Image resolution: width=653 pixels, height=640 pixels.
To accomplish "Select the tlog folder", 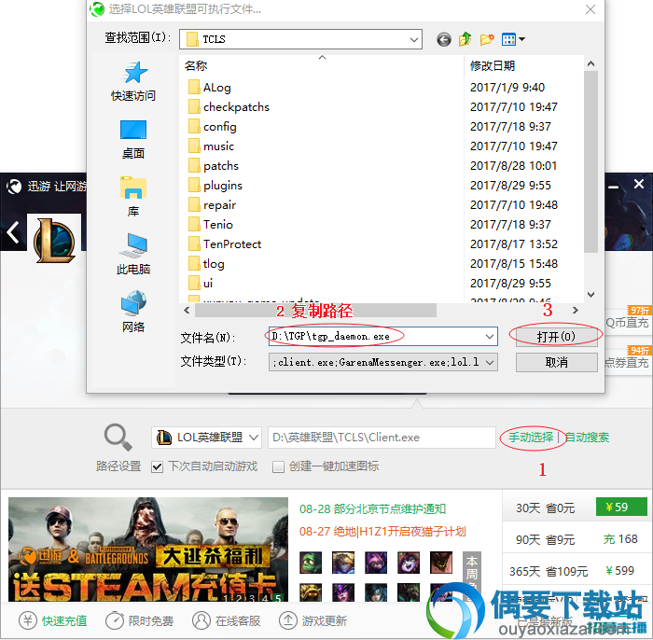I will (206, 264).
